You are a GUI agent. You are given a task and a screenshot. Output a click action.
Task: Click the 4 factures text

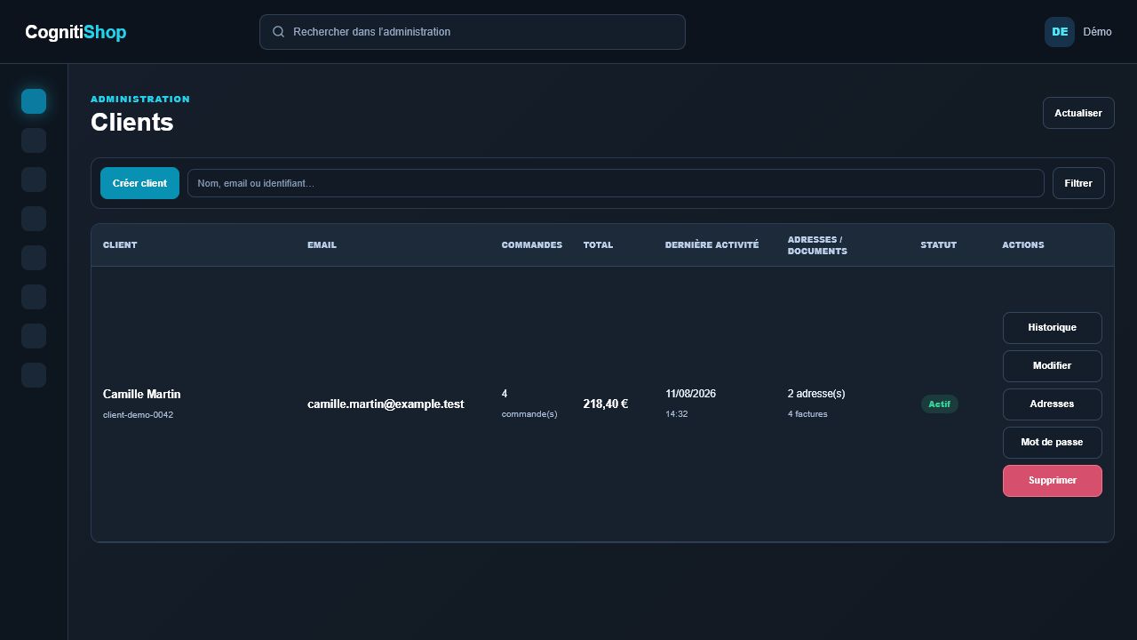coord(807,414)
